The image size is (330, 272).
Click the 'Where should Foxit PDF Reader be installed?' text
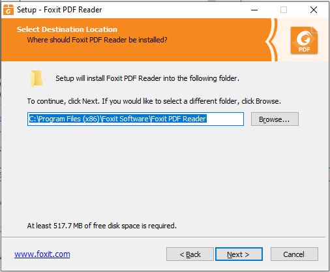(97, 40)
